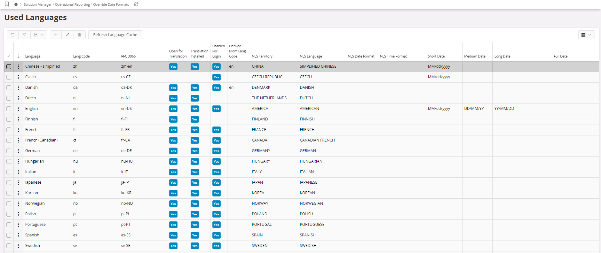Select the Swedish row checkbox

click(x=9, y=246)
